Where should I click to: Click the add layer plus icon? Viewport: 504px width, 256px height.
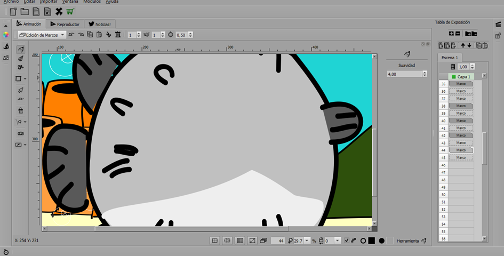coord(451,34)
